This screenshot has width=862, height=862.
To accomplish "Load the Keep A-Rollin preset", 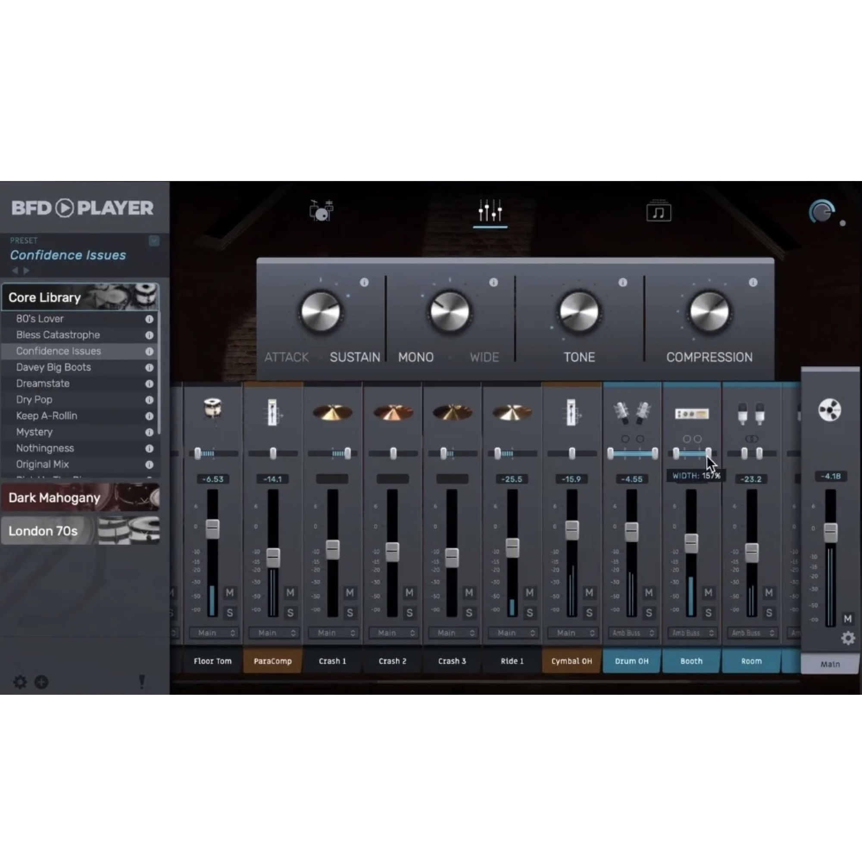I will pos(47,416).
